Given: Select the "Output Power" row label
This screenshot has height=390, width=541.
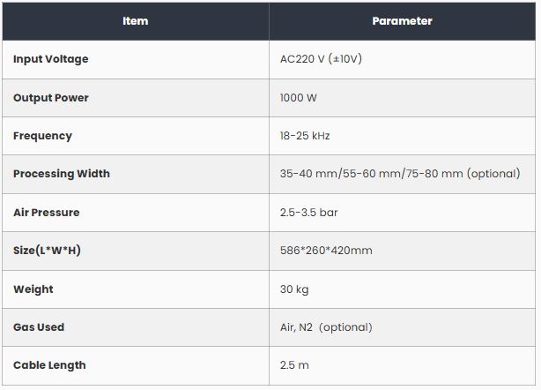Looking at the screenshot, I should [x=51, y=98].
